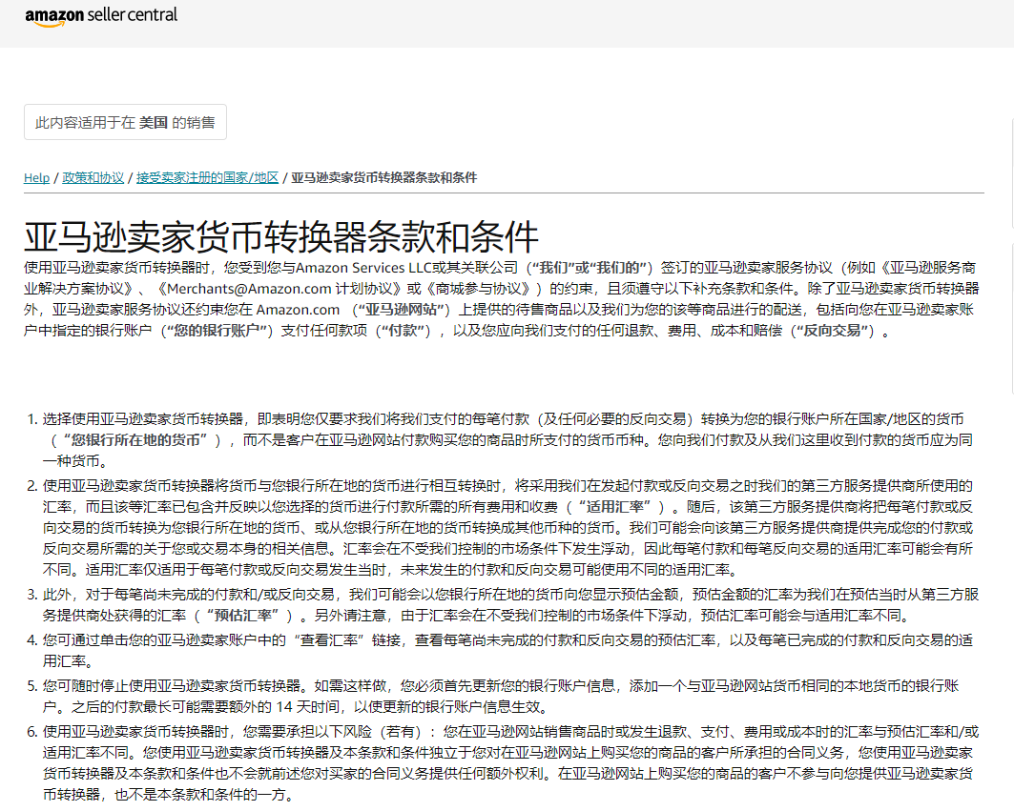Select list item 2 about 适用汇率
Screen dimensions: 1014x811
pyautogui.click(x=508, y=528)
